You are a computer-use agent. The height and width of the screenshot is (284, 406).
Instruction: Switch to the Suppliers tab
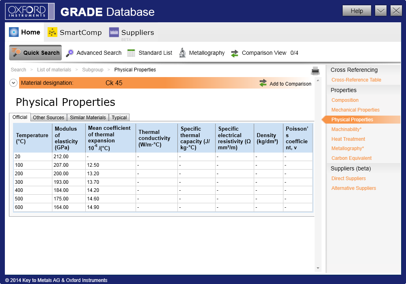click(x=132, y=32)
